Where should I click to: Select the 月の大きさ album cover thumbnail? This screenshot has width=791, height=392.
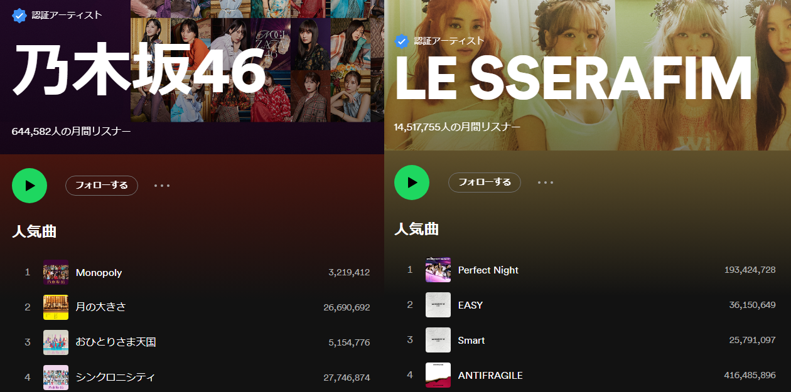coord(56,307)
